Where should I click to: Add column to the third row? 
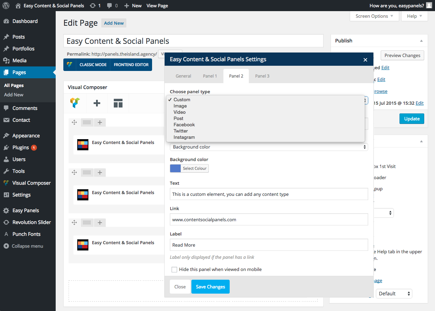[x=100, y=222]
